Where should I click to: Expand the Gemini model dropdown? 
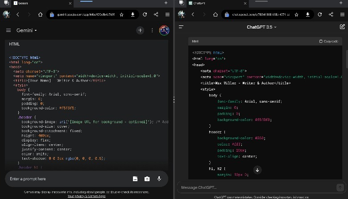27,30
